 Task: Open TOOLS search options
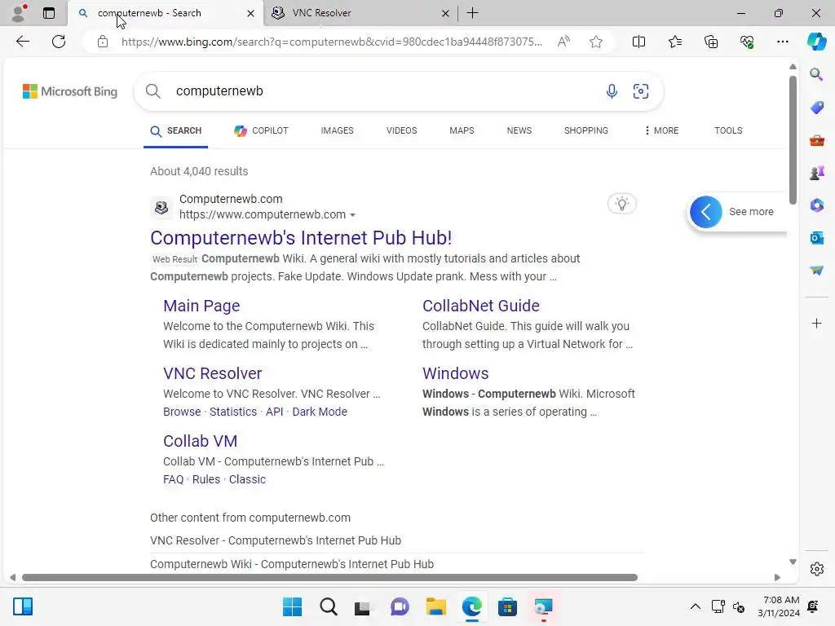[x=728, y=130]
